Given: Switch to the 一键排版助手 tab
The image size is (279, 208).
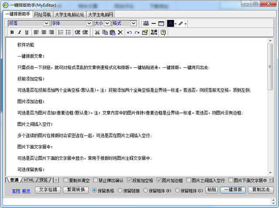Looking at the screenshot, I should pyautogui.click(x=18, y=14).
